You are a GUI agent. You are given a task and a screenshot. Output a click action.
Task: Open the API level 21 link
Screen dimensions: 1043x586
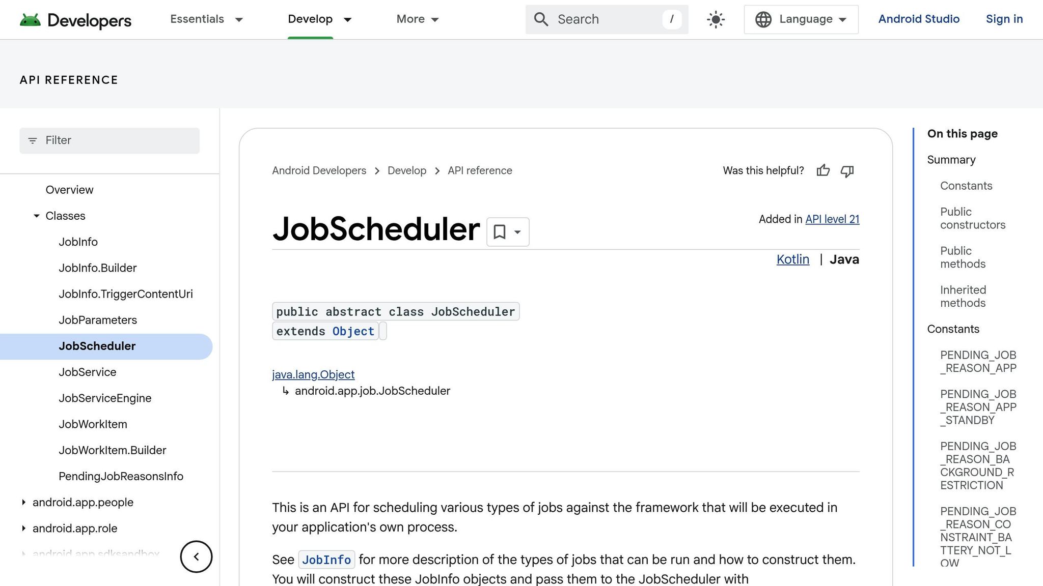click(832, 219)
